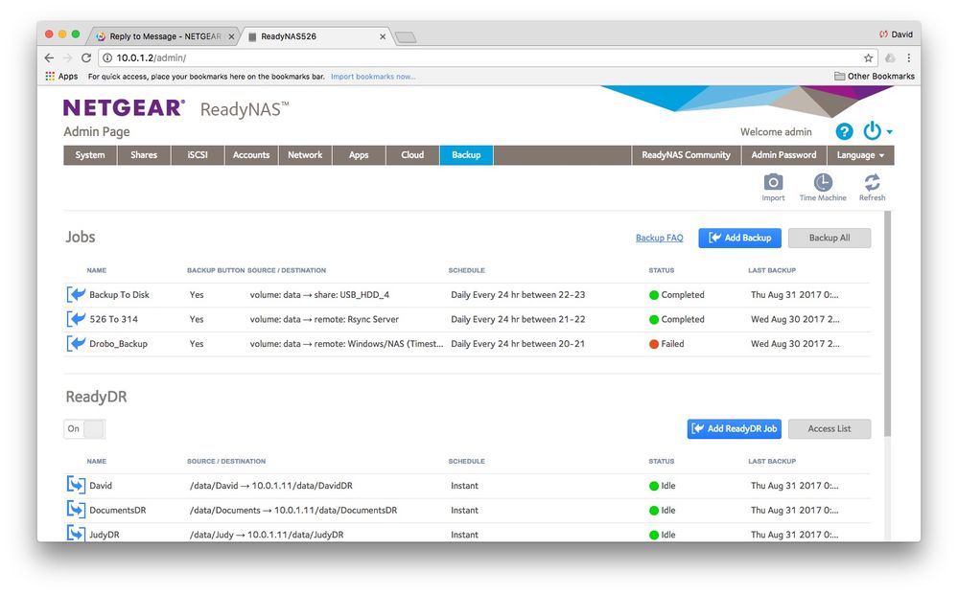Select the DocumentsDR job name

click(118, 510)
